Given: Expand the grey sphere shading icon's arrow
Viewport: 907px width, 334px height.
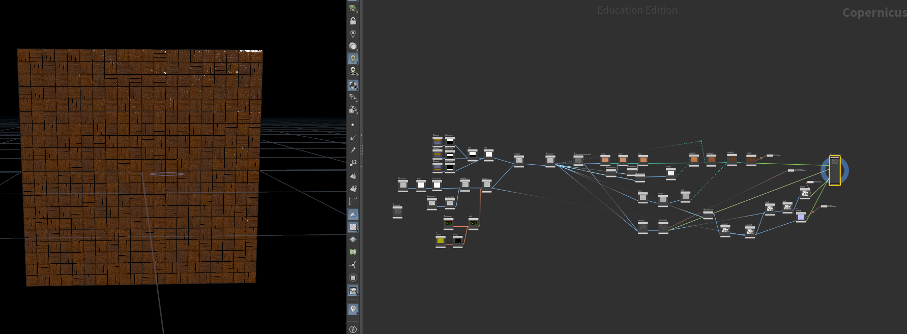Looking at the screenshot, I should pos(358,50).
